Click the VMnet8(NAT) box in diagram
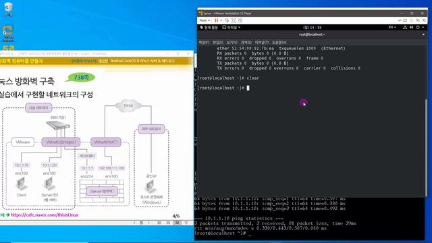The width and height of the screenshot is (432, 243). click(106, 142)
